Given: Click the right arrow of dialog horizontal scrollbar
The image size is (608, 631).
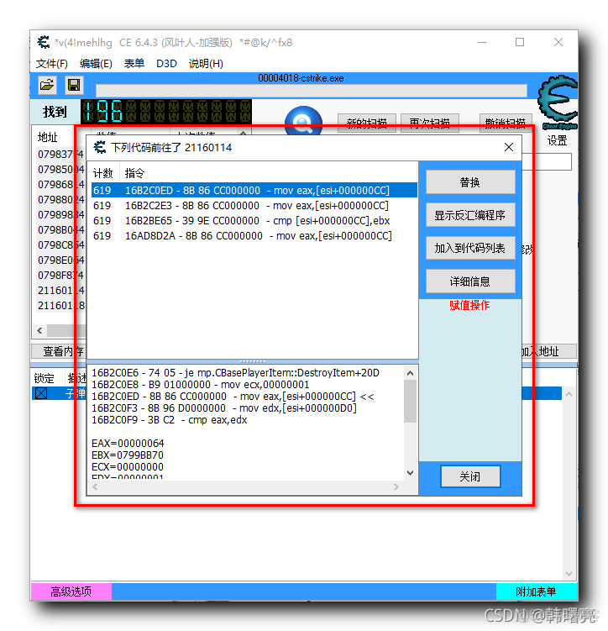Looking at the screenshot, I should pyautogui.click(x=396, y=487).
